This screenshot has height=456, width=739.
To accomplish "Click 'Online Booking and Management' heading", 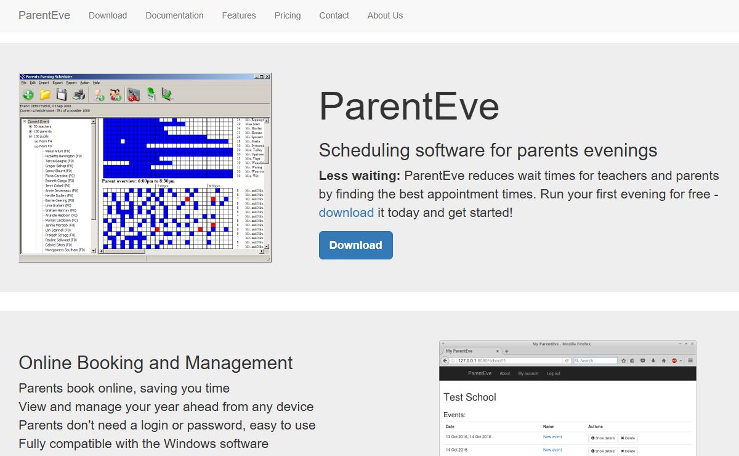I will click(156, 362).
